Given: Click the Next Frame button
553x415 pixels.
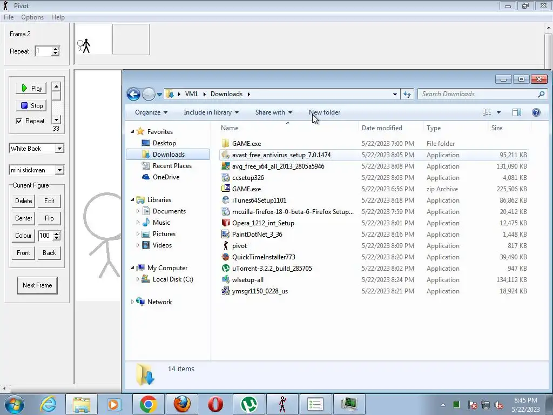Looking at the screenshot, I should 37,285.
